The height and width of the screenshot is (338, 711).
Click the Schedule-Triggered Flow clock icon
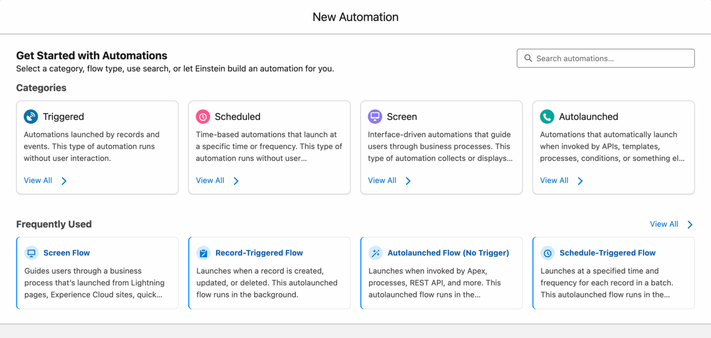click(548, 253)
